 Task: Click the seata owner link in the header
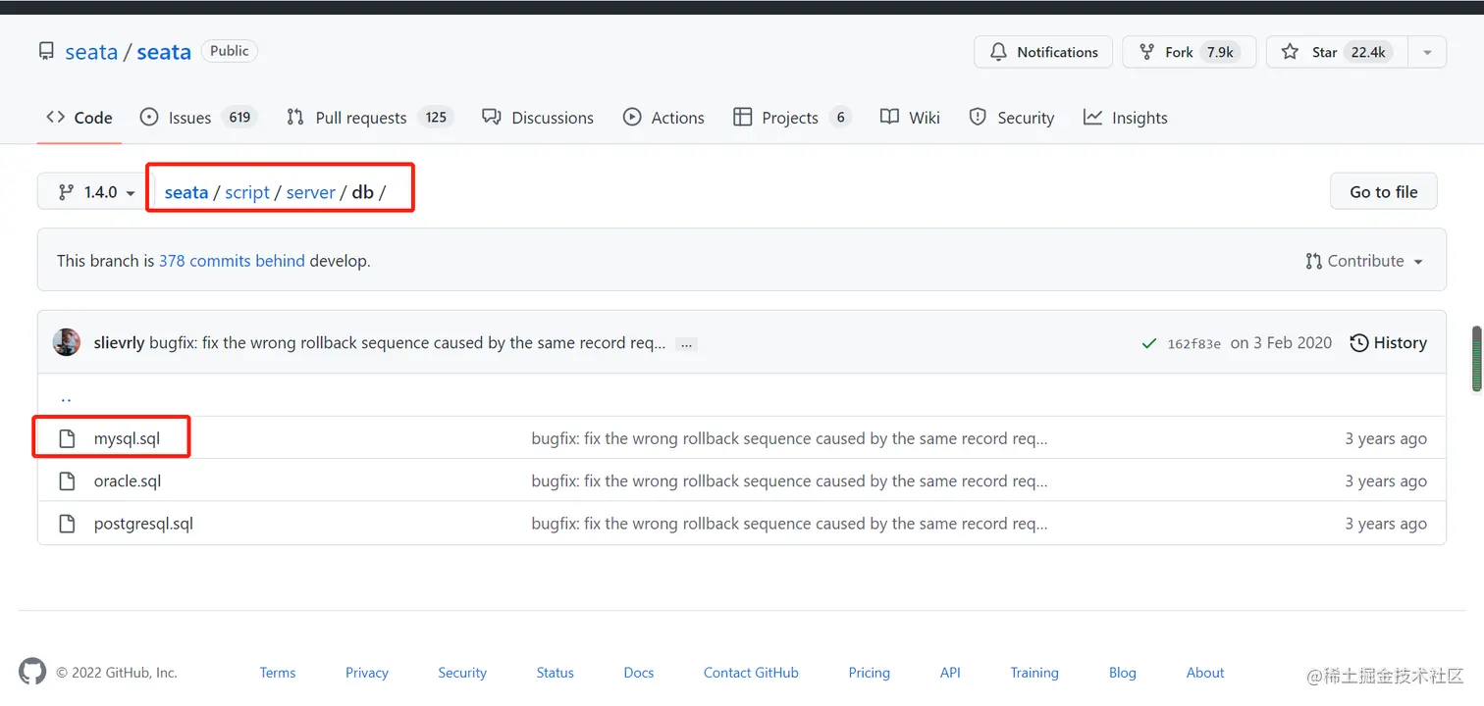91,52
